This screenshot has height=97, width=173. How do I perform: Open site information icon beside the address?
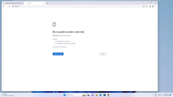pos(13,6)
